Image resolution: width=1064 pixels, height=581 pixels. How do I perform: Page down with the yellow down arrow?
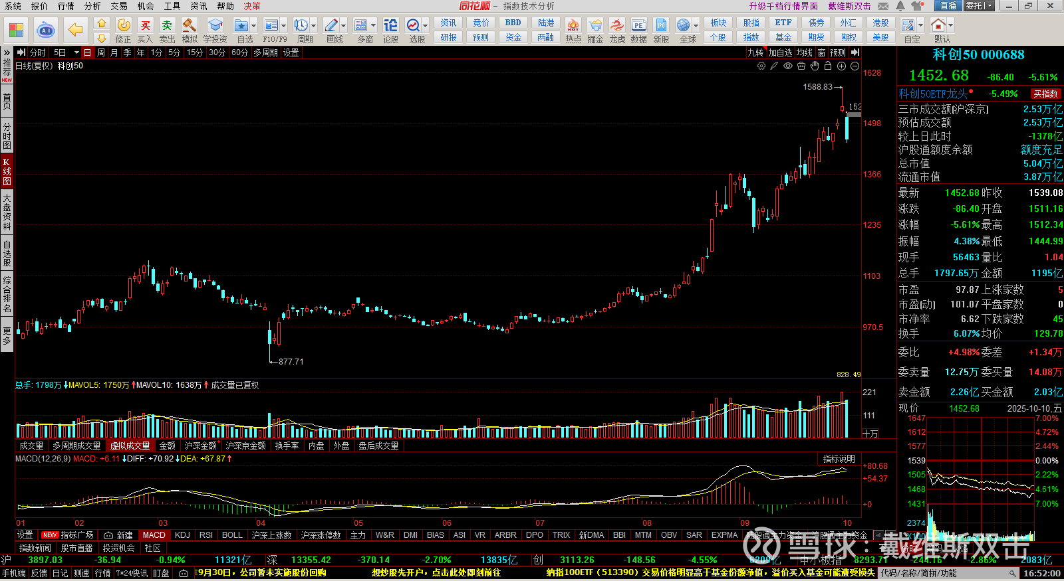click(x=102, y=38)
